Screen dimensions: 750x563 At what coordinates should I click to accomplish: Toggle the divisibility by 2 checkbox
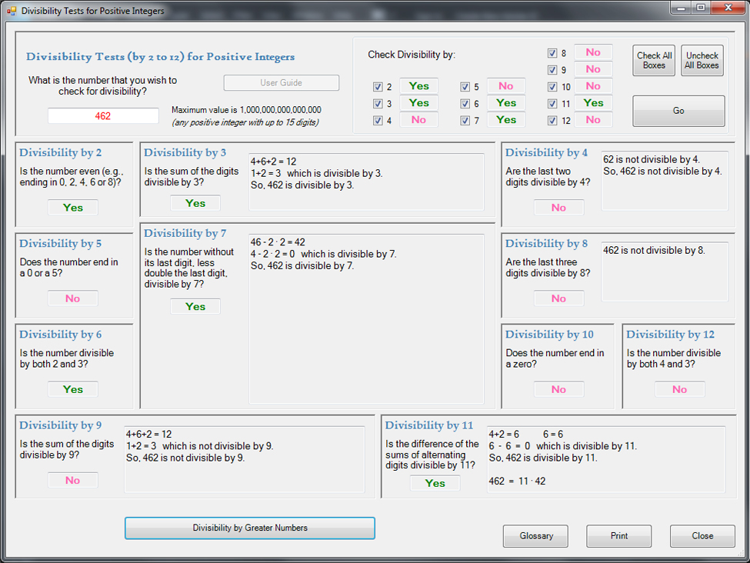coord(378,87)
